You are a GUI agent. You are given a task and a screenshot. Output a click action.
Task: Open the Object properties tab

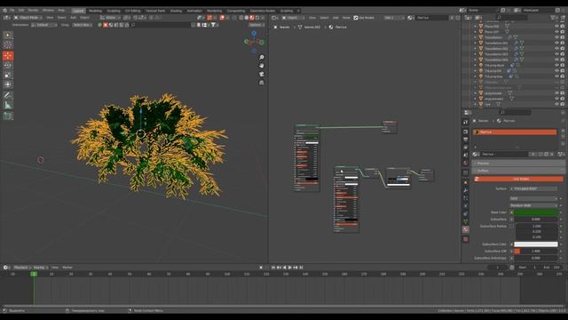click(x=466, y=182)
